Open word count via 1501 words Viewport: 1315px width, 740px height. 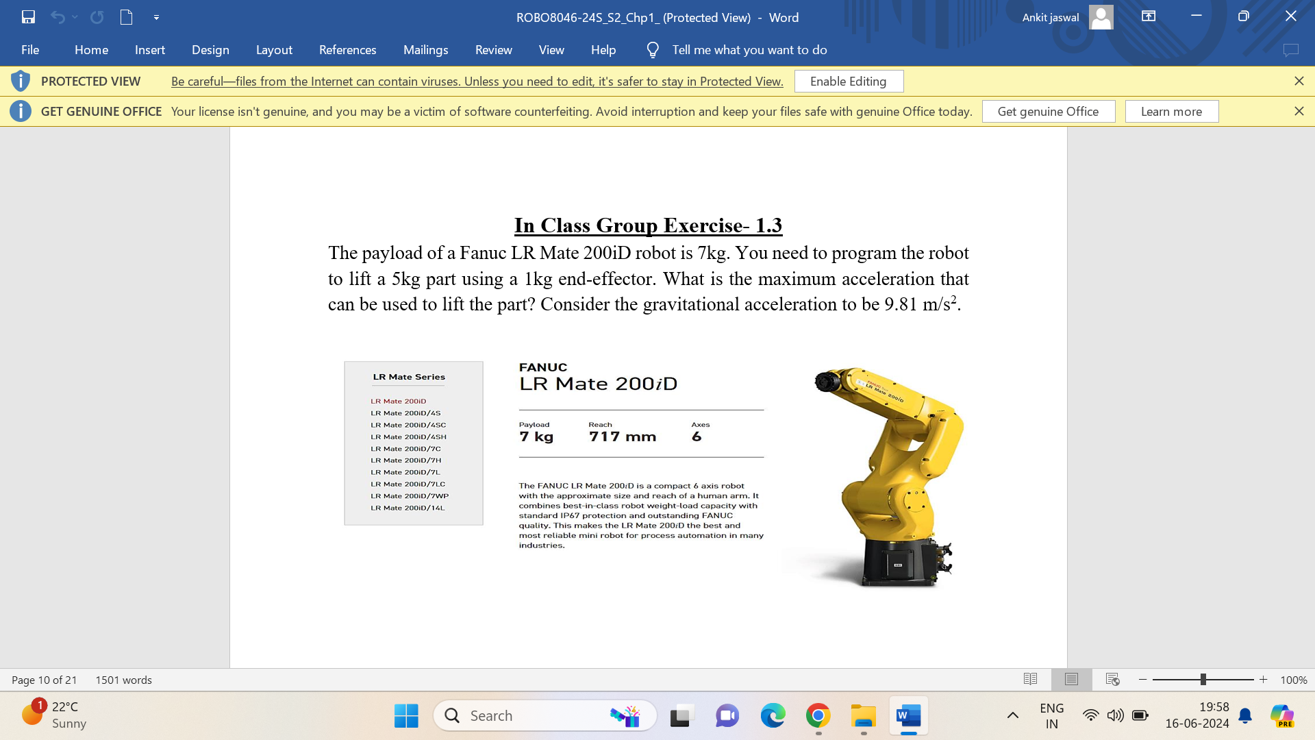[x=123, y=680]
